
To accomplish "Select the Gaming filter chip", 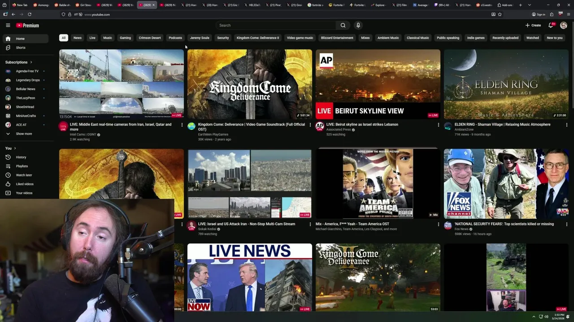I will click(125, 38).
